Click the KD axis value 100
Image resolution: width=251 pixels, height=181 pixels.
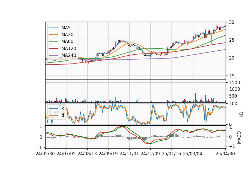click(233, 104)
